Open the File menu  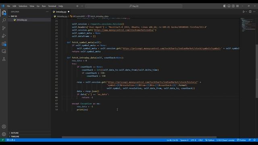[8, 6]
